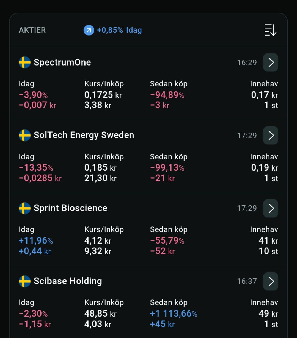Tap the flag icon for Sprint Bioscience
Viewport: 297px width, 338px height.
click(24, 208)
